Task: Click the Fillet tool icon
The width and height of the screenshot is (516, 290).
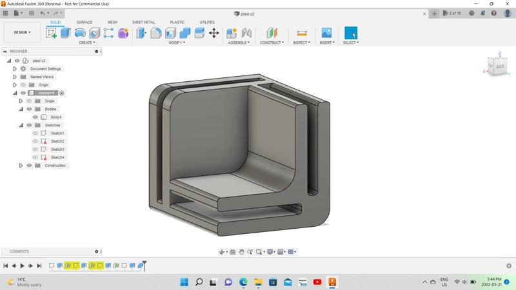Action: 156,33
